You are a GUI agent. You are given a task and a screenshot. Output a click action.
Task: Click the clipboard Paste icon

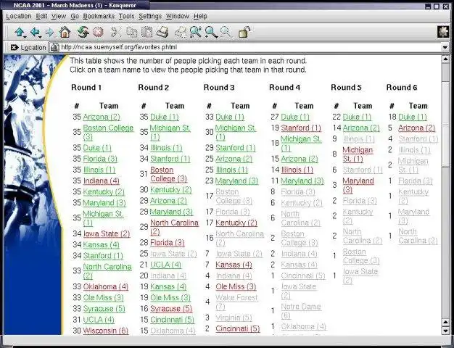(x=146, y=32)
